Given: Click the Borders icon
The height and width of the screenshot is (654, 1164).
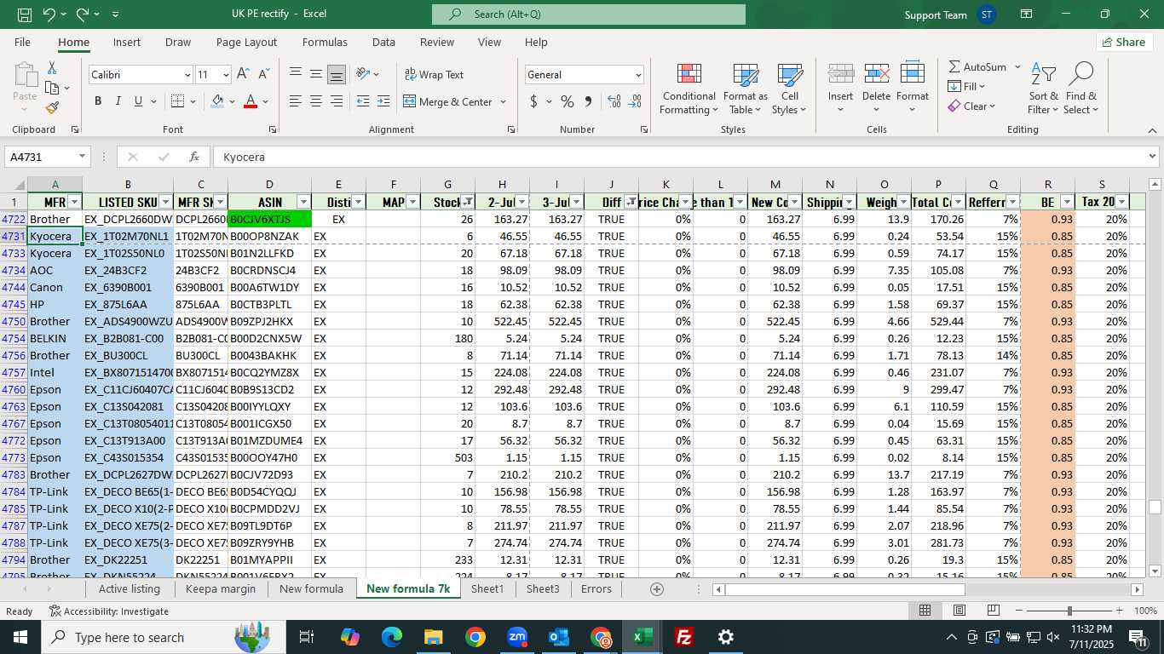Looking at the screenshot, I should pyautogui.click(x=177, y=101).
